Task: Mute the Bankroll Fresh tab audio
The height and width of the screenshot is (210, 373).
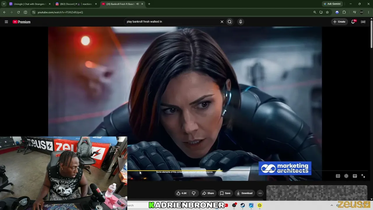Action: pyautogui.click(x=137, y=4)
